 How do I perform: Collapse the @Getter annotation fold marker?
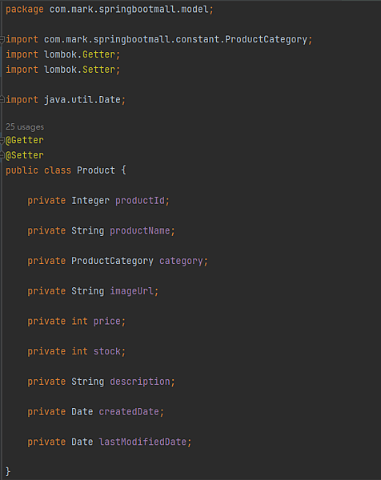click(2, 140)
